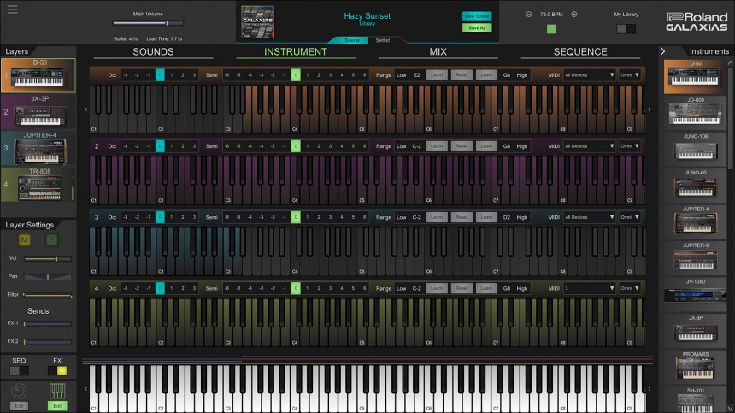Open layer 4 MIDI device dropdown

(x=589, y=289)
